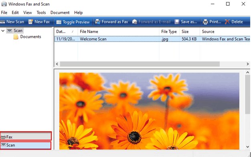Open the File menu
251x157 pixels.
tap(4, 12)
